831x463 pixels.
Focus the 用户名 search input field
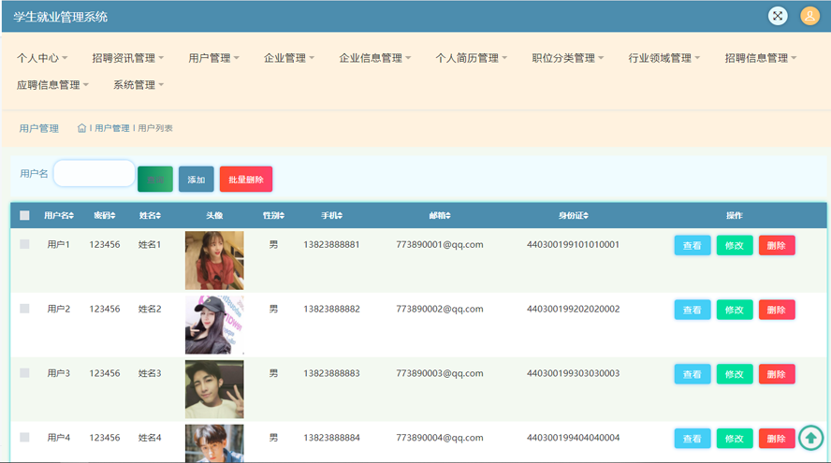click(95, 173)
